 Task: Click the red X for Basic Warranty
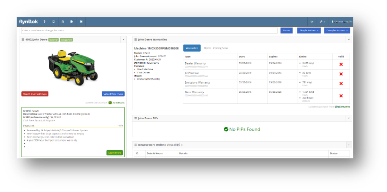pos(341,96)
